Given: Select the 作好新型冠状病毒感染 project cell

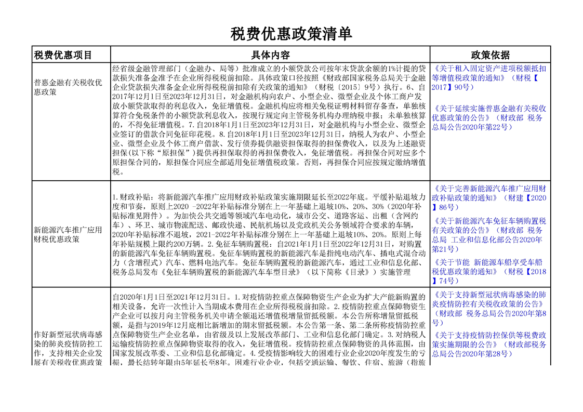Looking at the screenshot, I should tap(68, 348).
